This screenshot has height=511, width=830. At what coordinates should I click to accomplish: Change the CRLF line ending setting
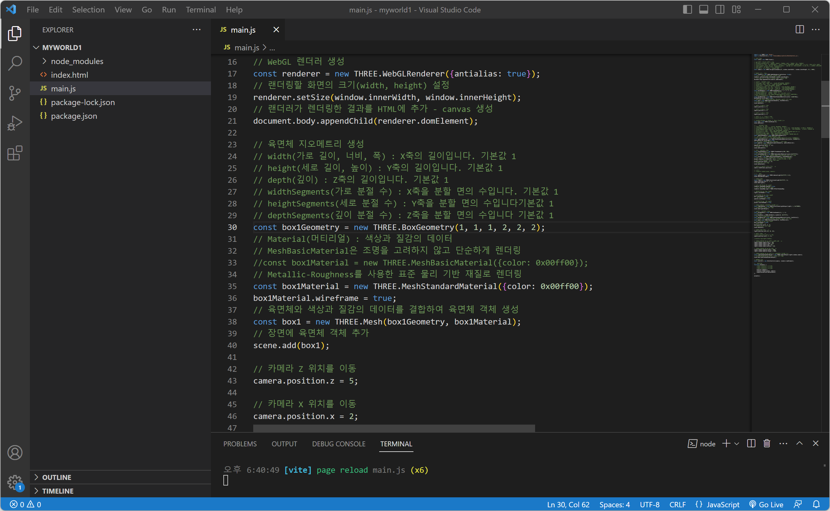point(677,504)
